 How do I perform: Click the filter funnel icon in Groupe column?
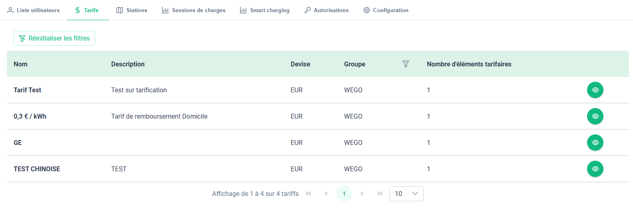coord(405,64)
